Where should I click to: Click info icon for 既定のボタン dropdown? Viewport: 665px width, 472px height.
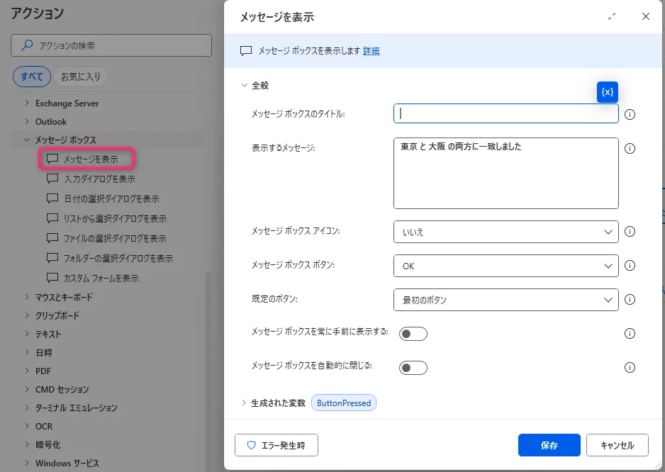coord(630,300)
